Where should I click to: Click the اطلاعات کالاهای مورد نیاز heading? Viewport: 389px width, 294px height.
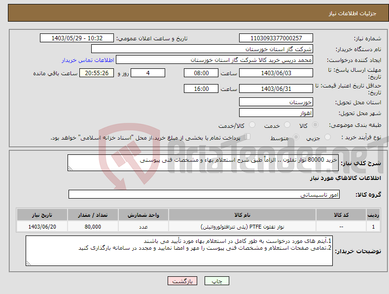click(345, 178)
